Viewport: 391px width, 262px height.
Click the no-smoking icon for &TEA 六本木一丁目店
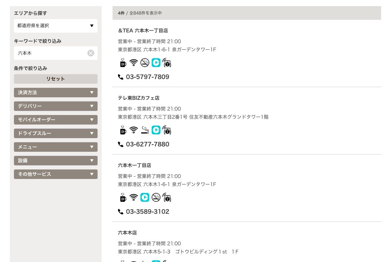(x=144, y=63)
